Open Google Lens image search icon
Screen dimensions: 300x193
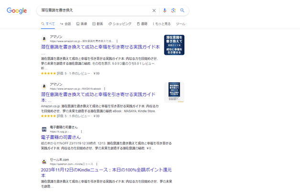(x=173, y=11)
